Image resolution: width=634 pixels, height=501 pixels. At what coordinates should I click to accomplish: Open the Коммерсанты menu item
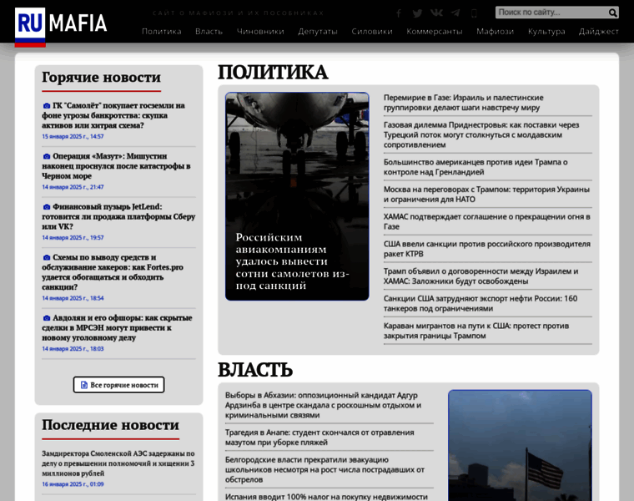click(x=435, y=31)
